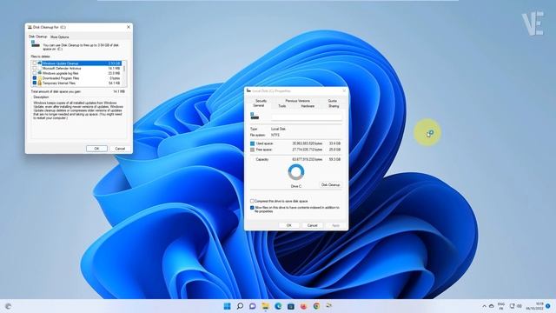This screenshot has width=556, height=313.
Task: Check the Windows upgrade log files checkbox
Action: pyautogui.click(x=35, y=73)
